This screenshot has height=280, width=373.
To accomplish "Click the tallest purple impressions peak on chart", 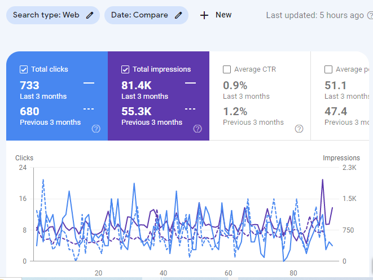I will coord(322,180).
